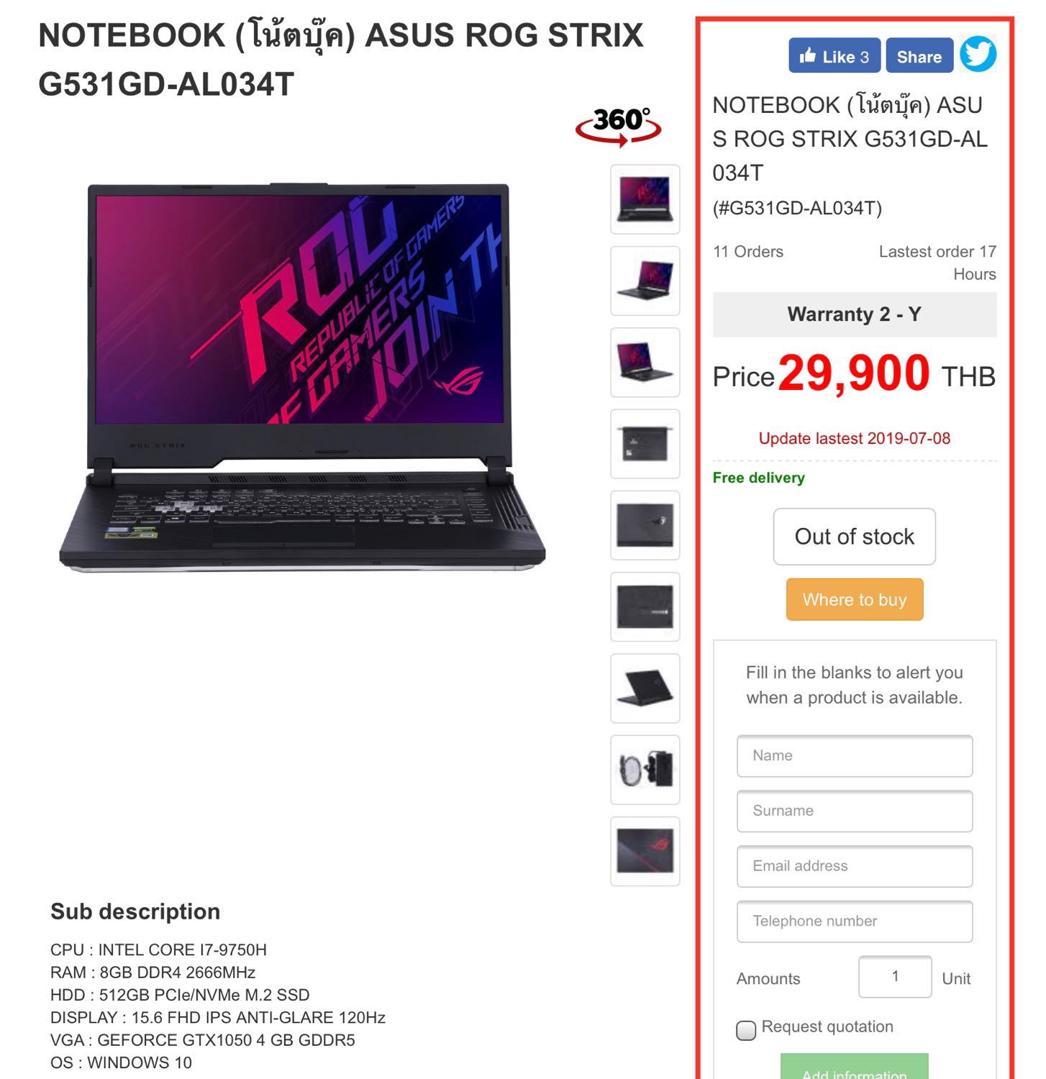View the power adapter thumbnail

point(645,770)
